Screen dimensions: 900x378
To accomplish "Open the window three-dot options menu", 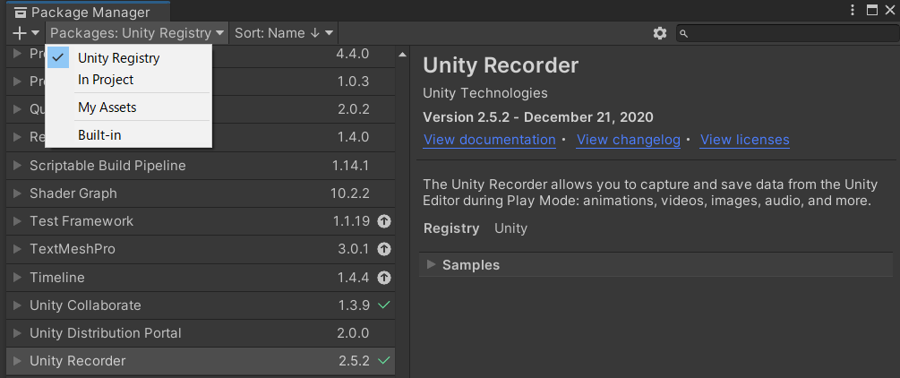I will pyautogui.click(x=853, y=10).
